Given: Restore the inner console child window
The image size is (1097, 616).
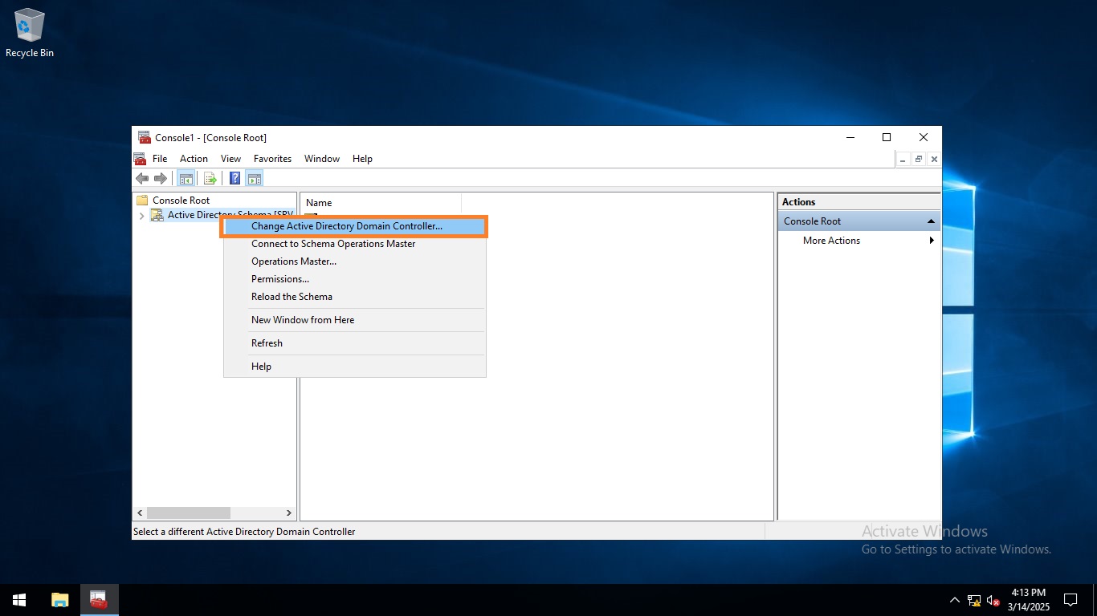Looking at the screenshot, I should 919,160.
